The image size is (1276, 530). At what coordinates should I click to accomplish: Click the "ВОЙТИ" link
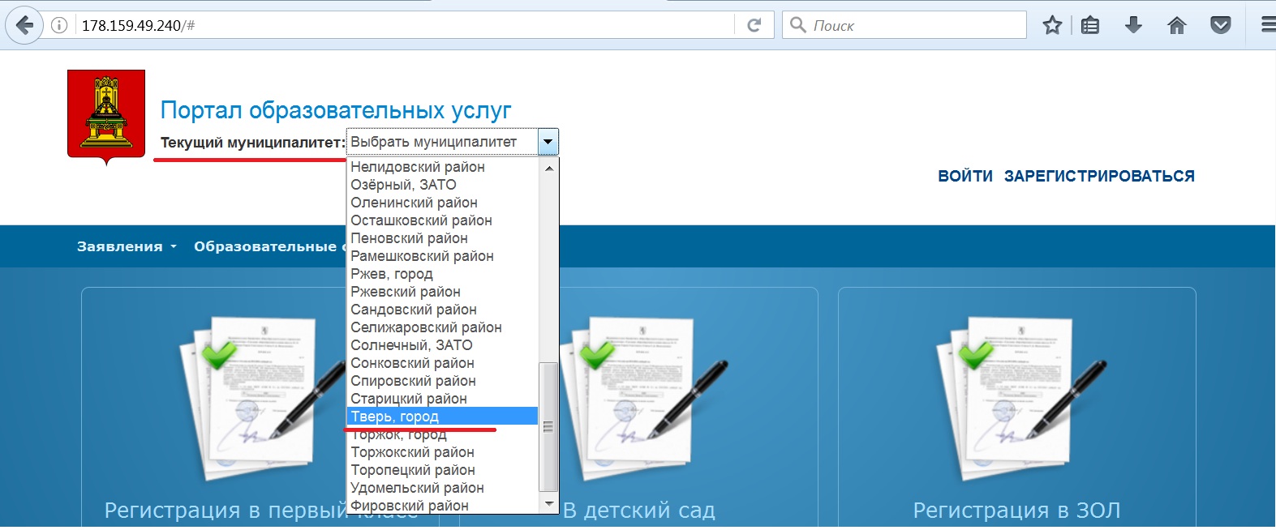point(965,176)
